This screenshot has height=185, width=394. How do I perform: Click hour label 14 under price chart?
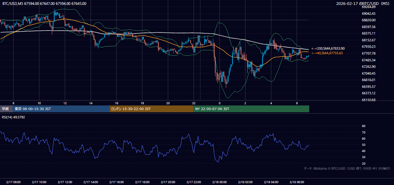(91, 103)
